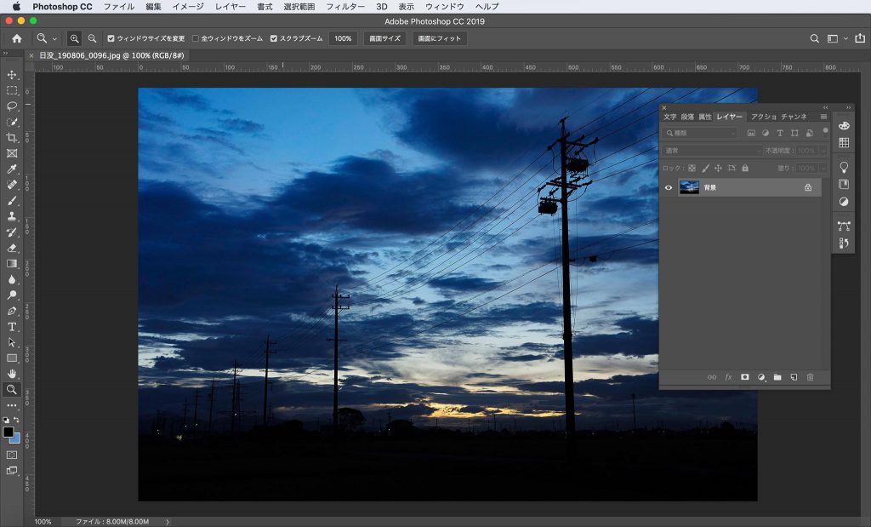Open the 選択範囲 menu
The height and width of the screenshot is (527, 871).
tap(299, 7)
